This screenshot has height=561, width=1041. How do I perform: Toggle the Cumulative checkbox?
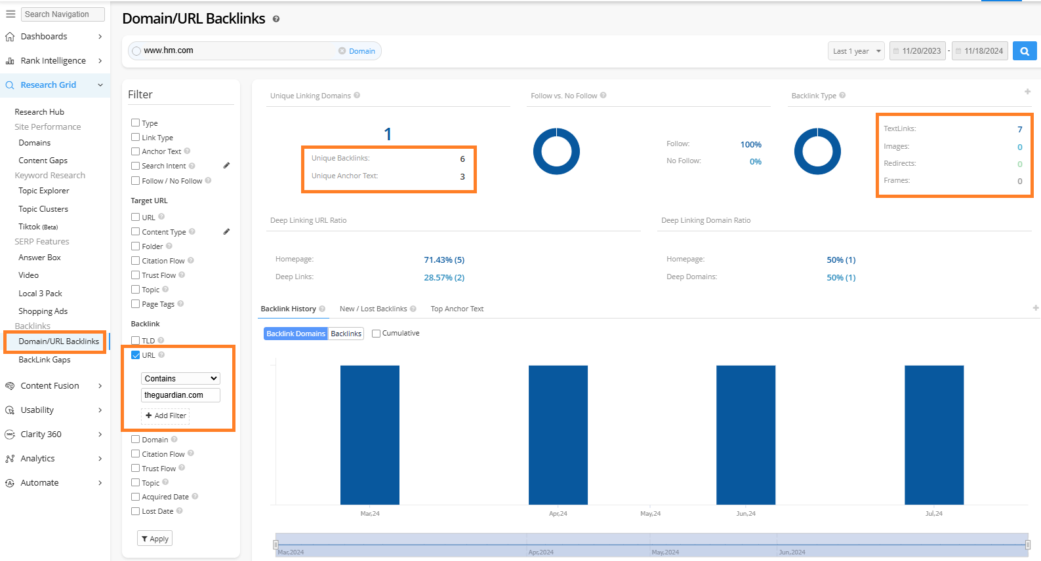(376, 334)
